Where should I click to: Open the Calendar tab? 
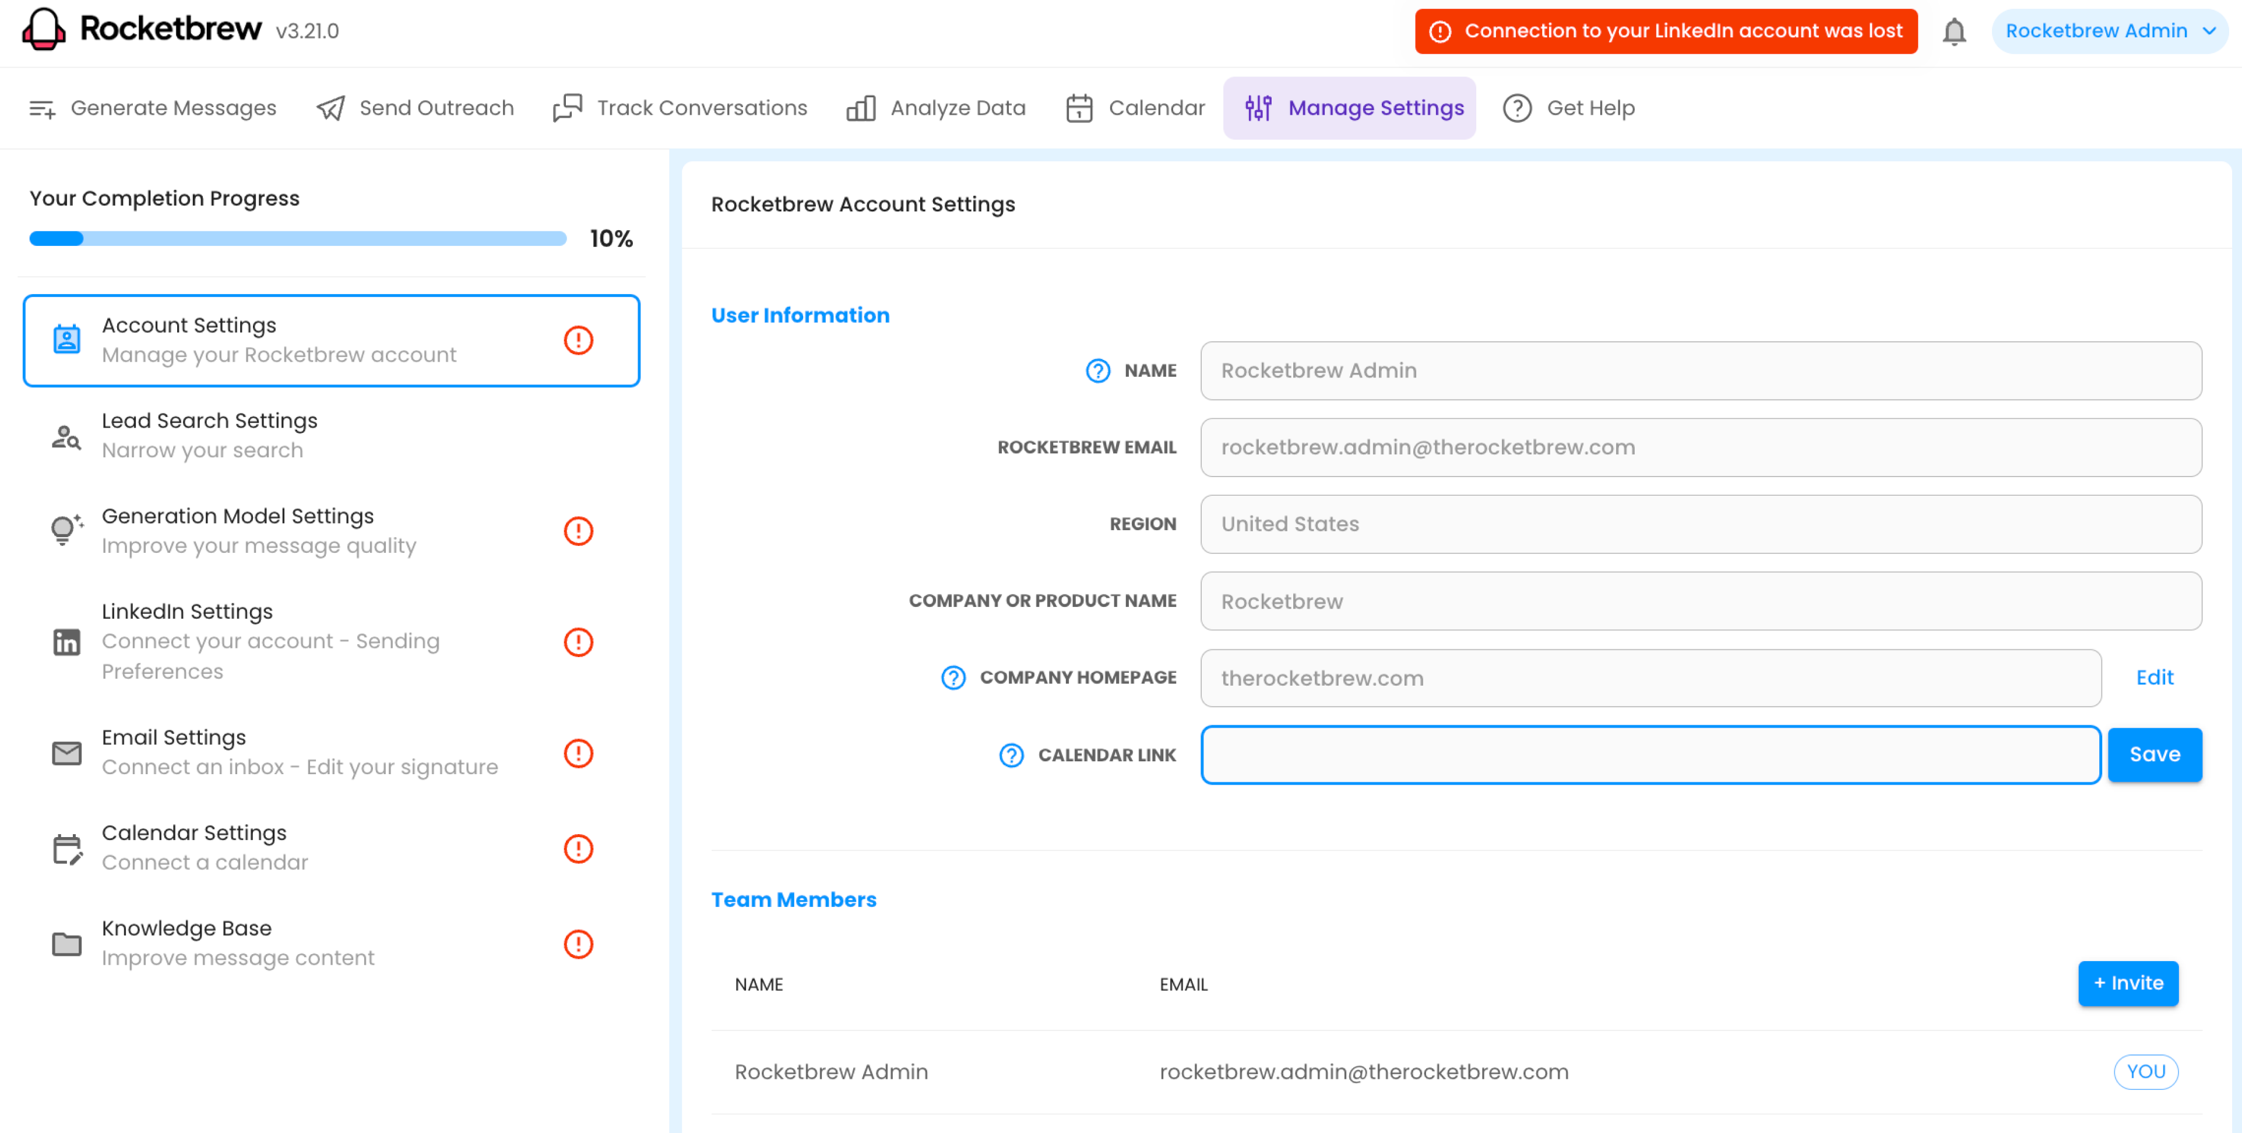pos(1136,108)
